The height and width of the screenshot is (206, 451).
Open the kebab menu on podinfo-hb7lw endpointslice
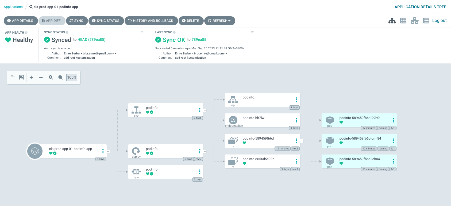click(x=296, y=120)
